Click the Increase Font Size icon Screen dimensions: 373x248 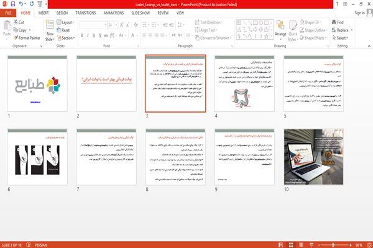(x=122, y=25)
